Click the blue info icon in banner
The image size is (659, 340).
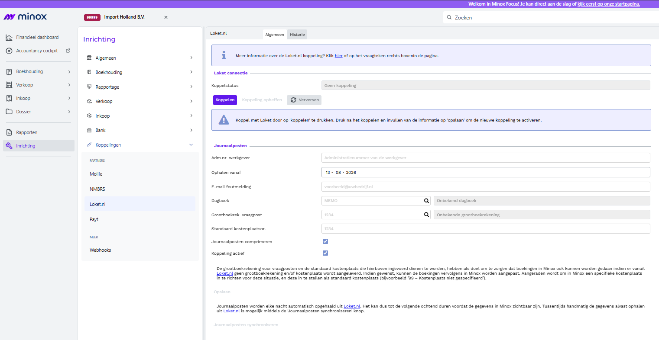pyautogui.click(x=224, y=55)
